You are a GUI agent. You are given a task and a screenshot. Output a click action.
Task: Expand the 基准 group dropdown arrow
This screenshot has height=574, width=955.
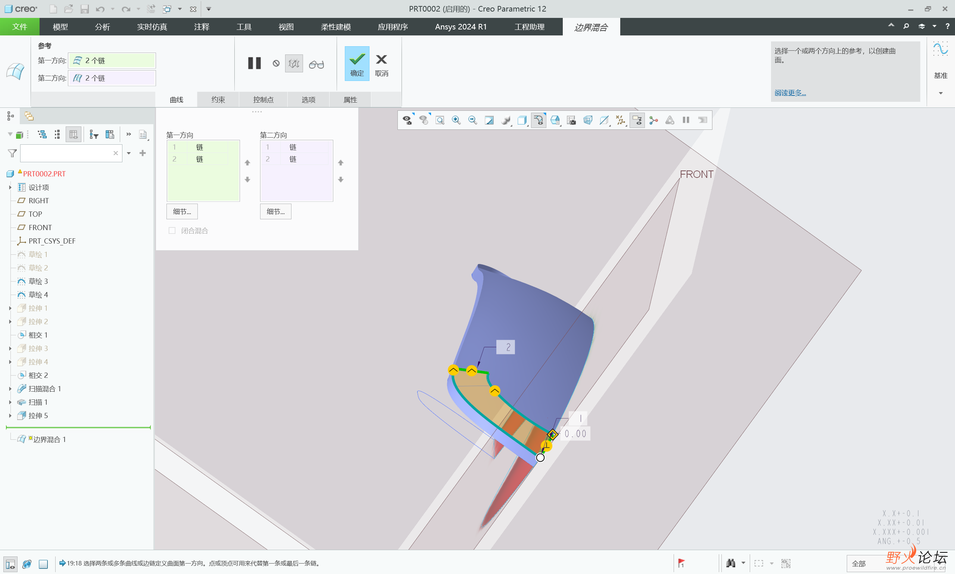point(941,93)
